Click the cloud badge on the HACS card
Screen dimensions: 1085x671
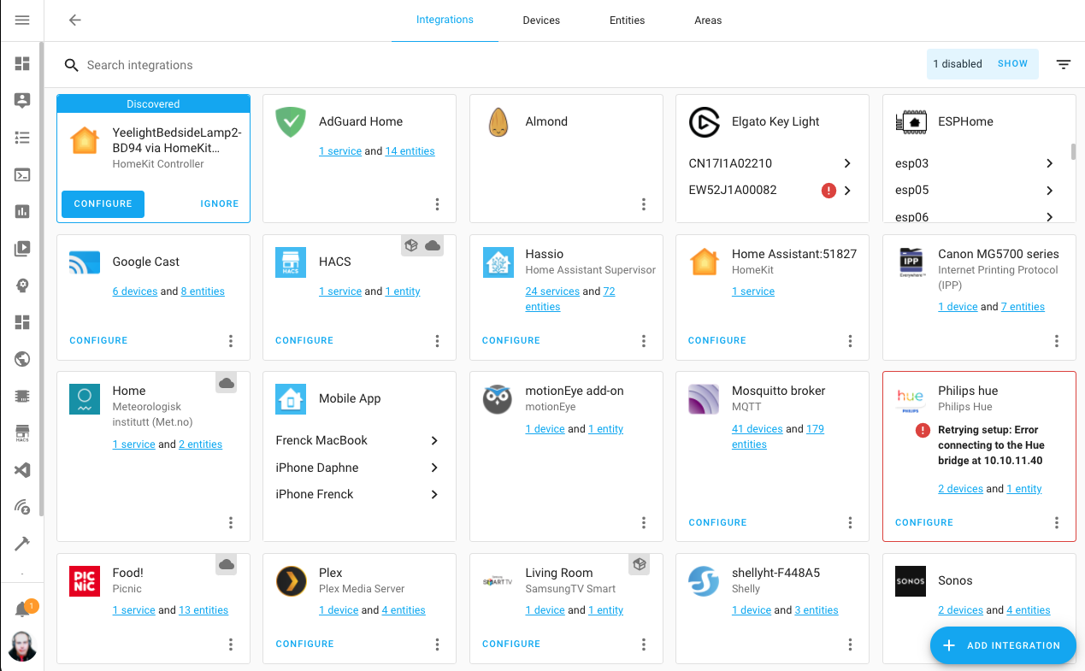point(433,245)
